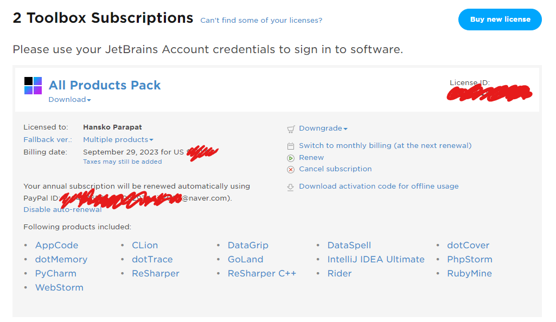Open the ReSharper C++ product link
Image resolution: width=556 pixels, height=322 pixels.
(261, 273)
